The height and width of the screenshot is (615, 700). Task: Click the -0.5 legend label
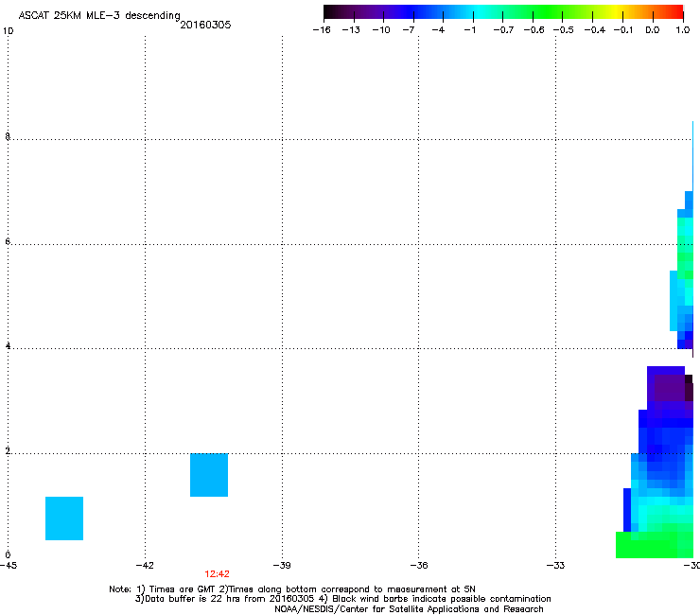564,30
